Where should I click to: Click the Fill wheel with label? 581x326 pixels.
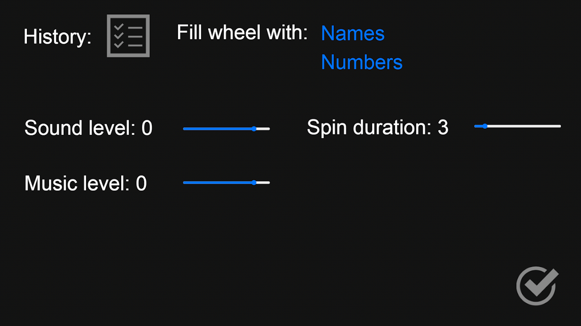point(242,32)
